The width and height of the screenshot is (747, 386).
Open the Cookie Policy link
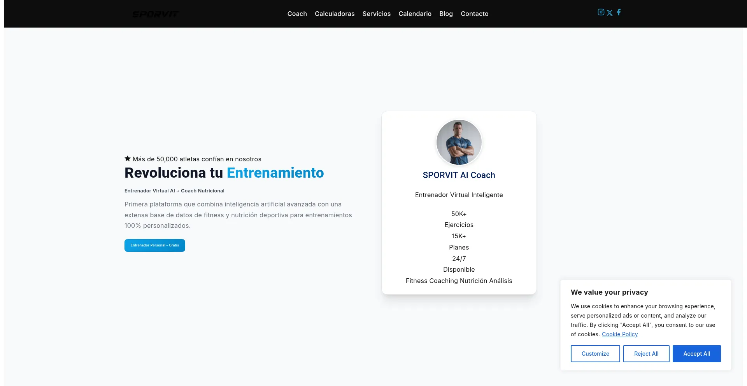coord(620,334)
